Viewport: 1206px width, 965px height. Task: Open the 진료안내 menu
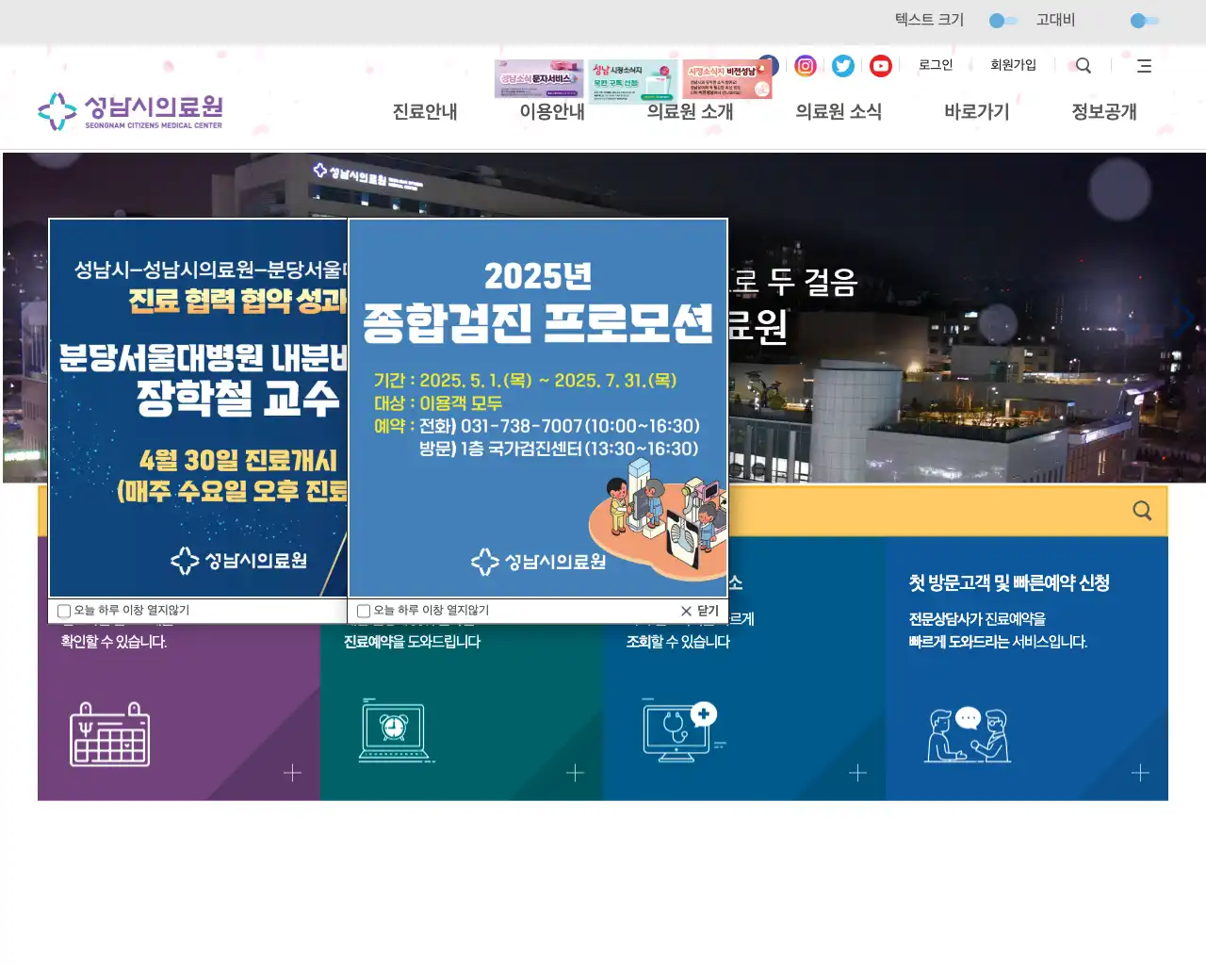[425, 111]
